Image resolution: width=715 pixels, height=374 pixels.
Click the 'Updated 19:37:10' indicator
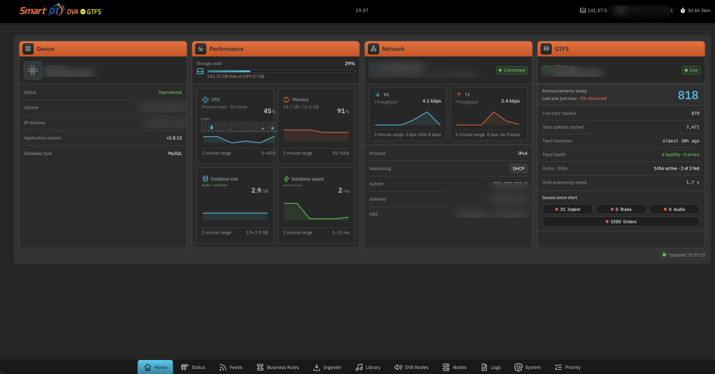pos(683,255)
